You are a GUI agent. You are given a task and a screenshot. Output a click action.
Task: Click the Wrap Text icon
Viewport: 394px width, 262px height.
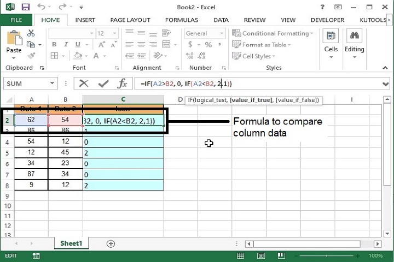click(166, 33)
